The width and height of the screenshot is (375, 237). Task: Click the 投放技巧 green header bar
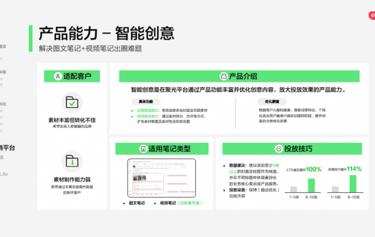click(x=292, y=149)
